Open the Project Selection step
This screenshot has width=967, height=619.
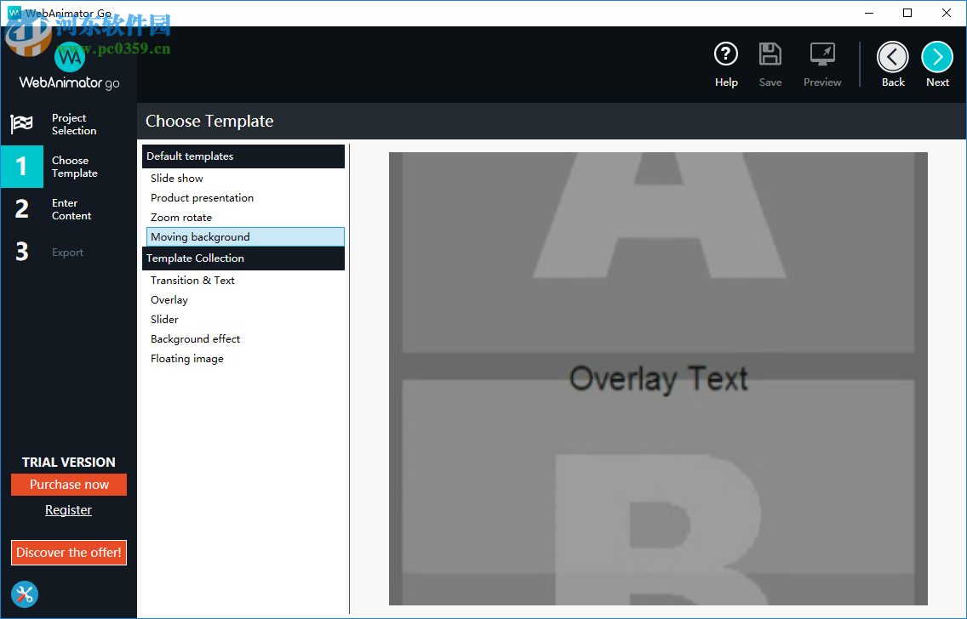pyautogui.click(x=68, y=124)
